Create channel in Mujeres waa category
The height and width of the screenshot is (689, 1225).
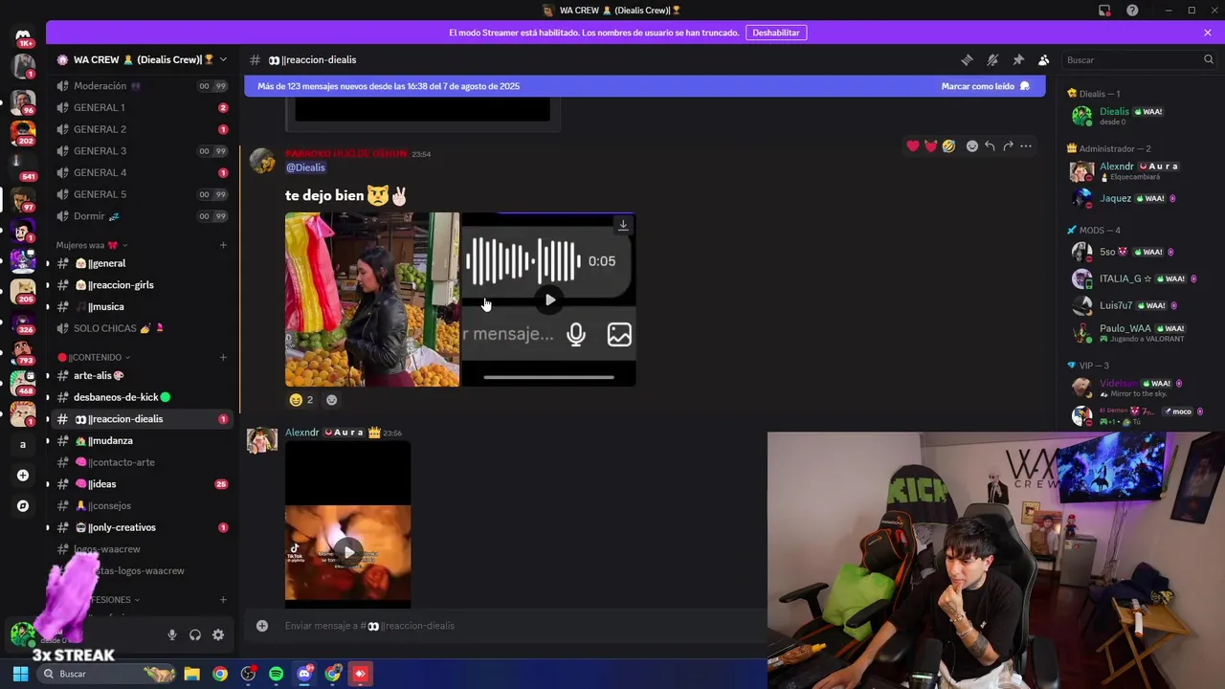[223, 245]
